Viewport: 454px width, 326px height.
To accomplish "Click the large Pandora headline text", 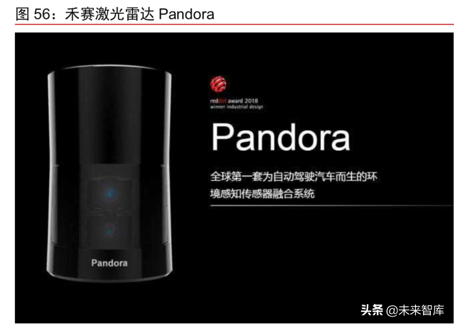I will coord(281,137).
